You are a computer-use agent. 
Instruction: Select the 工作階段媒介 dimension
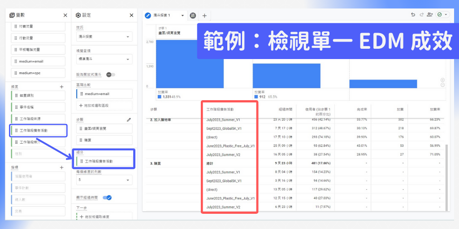click(x=38, y=142)
